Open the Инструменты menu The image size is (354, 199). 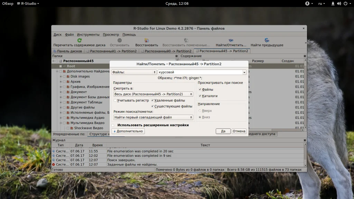pyautogui.click(x=88, y=35)
